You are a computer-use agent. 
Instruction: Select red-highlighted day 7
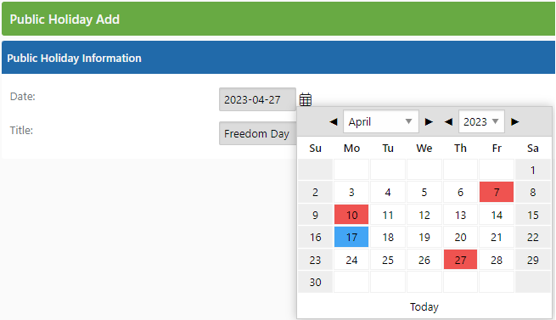click(497, 192)
